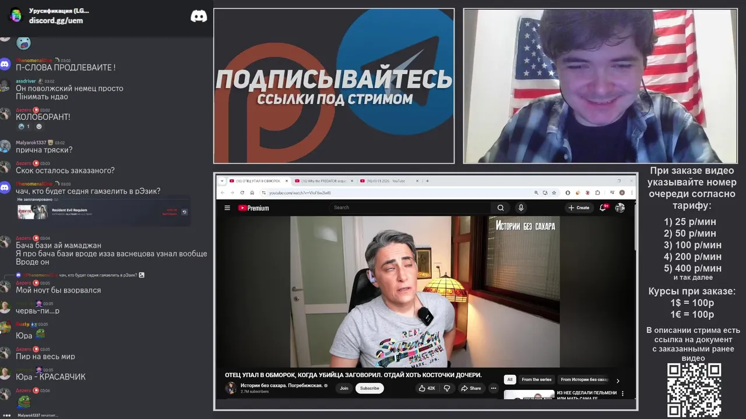Click the zoom magnifier in address bar
The image size is (746, 419).
coord(536,193)
